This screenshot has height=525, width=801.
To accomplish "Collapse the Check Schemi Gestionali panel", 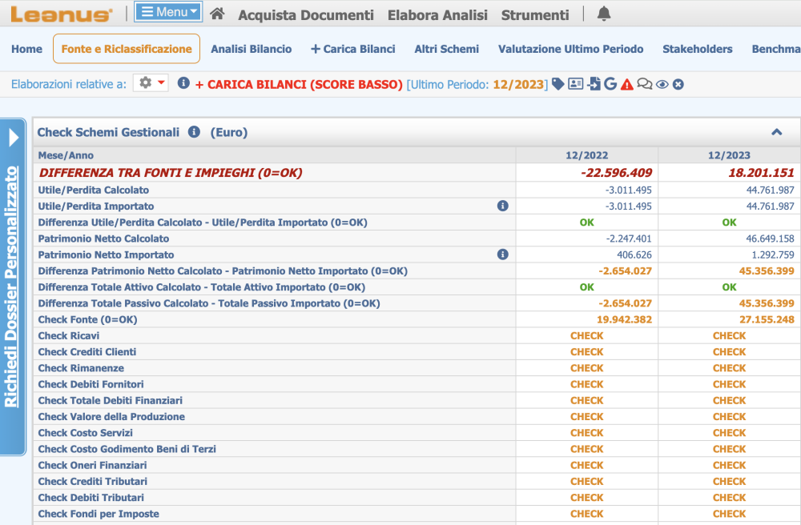I will (776, 133).
